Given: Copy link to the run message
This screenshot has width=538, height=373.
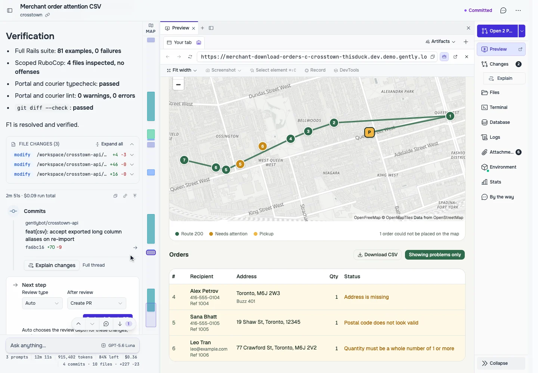Looking at the screenshot, I should click(x=125, y=196).
